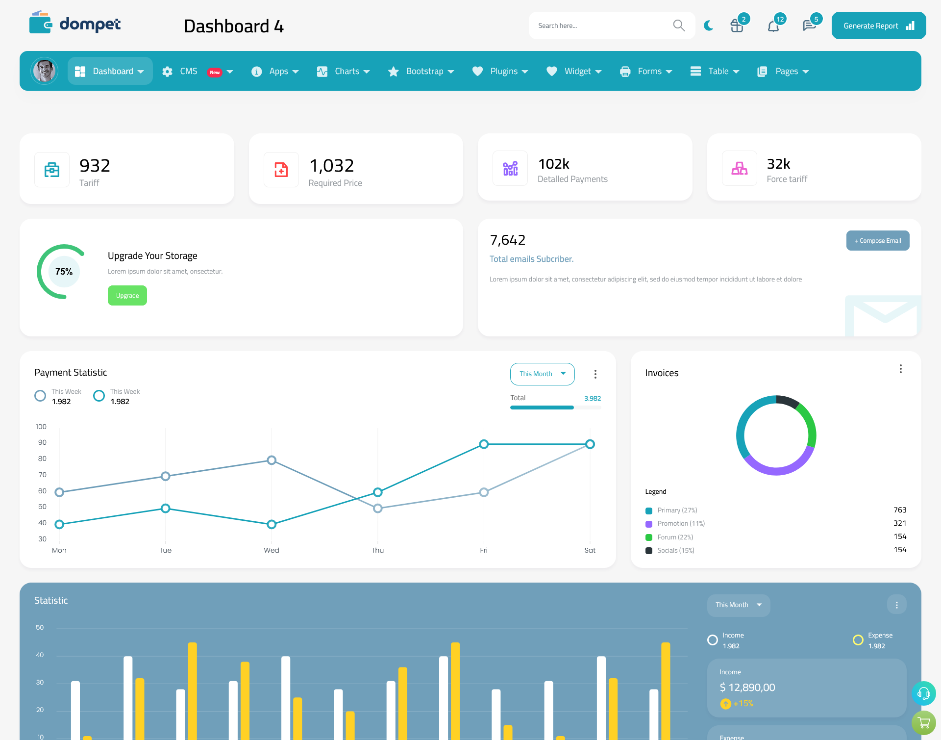The image size is (941, 740).
Task: Click the gift/apps icon in navbar
Action: click(736, 25)
